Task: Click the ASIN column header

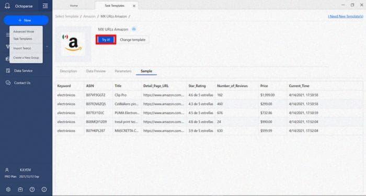Action: 90,86
